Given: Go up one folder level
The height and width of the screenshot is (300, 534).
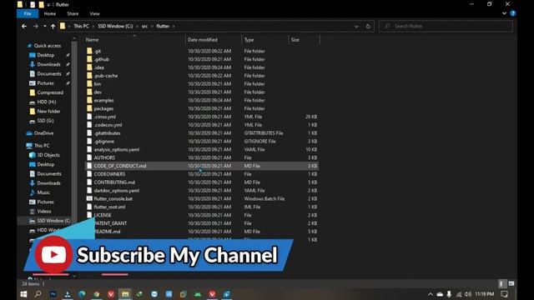Looking at the screenshot, I should (x=53, y=26).
